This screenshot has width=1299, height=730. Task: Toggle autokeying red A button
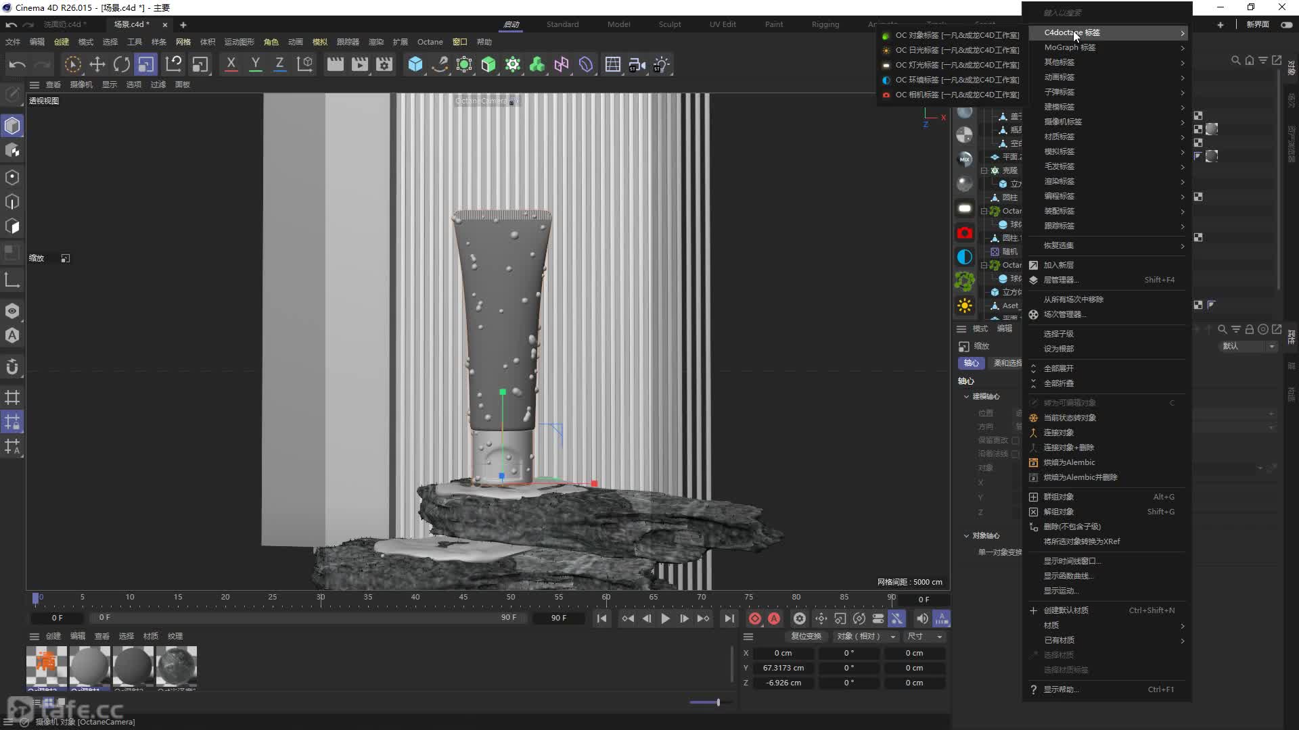[x=774, y=618]
